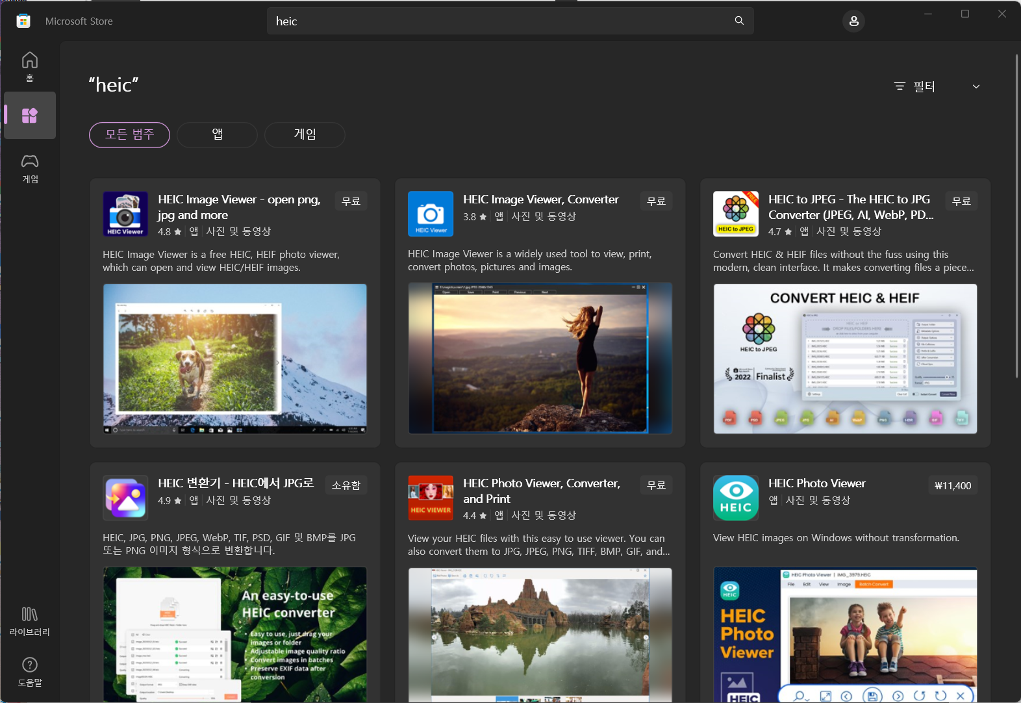Click HEIC Image Viewer, Converter camera icon
Screen dimensions: 1021x703
tap(431, 214)
